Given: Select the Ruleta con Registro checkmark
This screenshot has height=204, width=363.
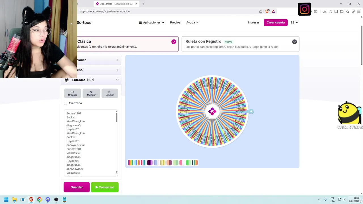Looking at the screenshot, I should coord(294,42).
